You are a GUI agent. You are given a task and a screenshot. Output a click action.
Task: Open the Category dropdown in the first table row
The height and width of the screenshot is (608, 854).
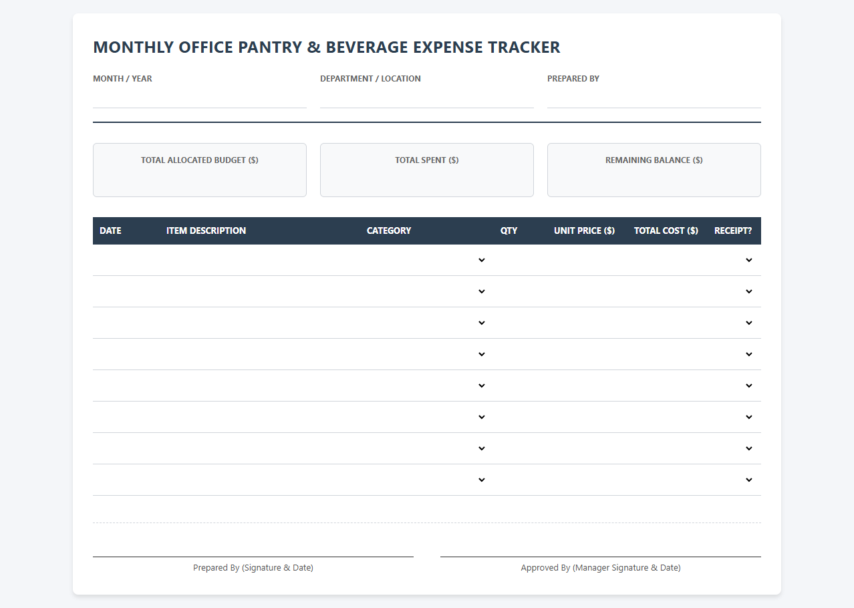pyautogui.click(x=427, y=260)
